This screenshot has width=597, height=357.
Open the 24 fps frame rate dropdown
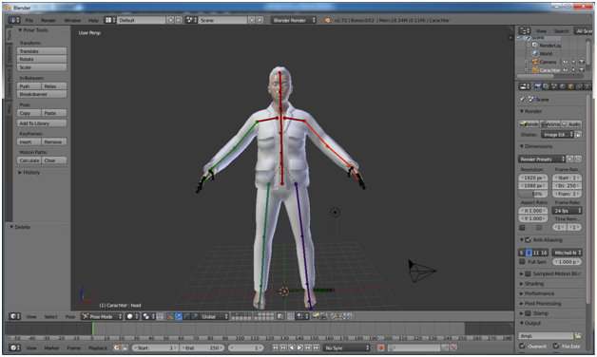(567, 211)
